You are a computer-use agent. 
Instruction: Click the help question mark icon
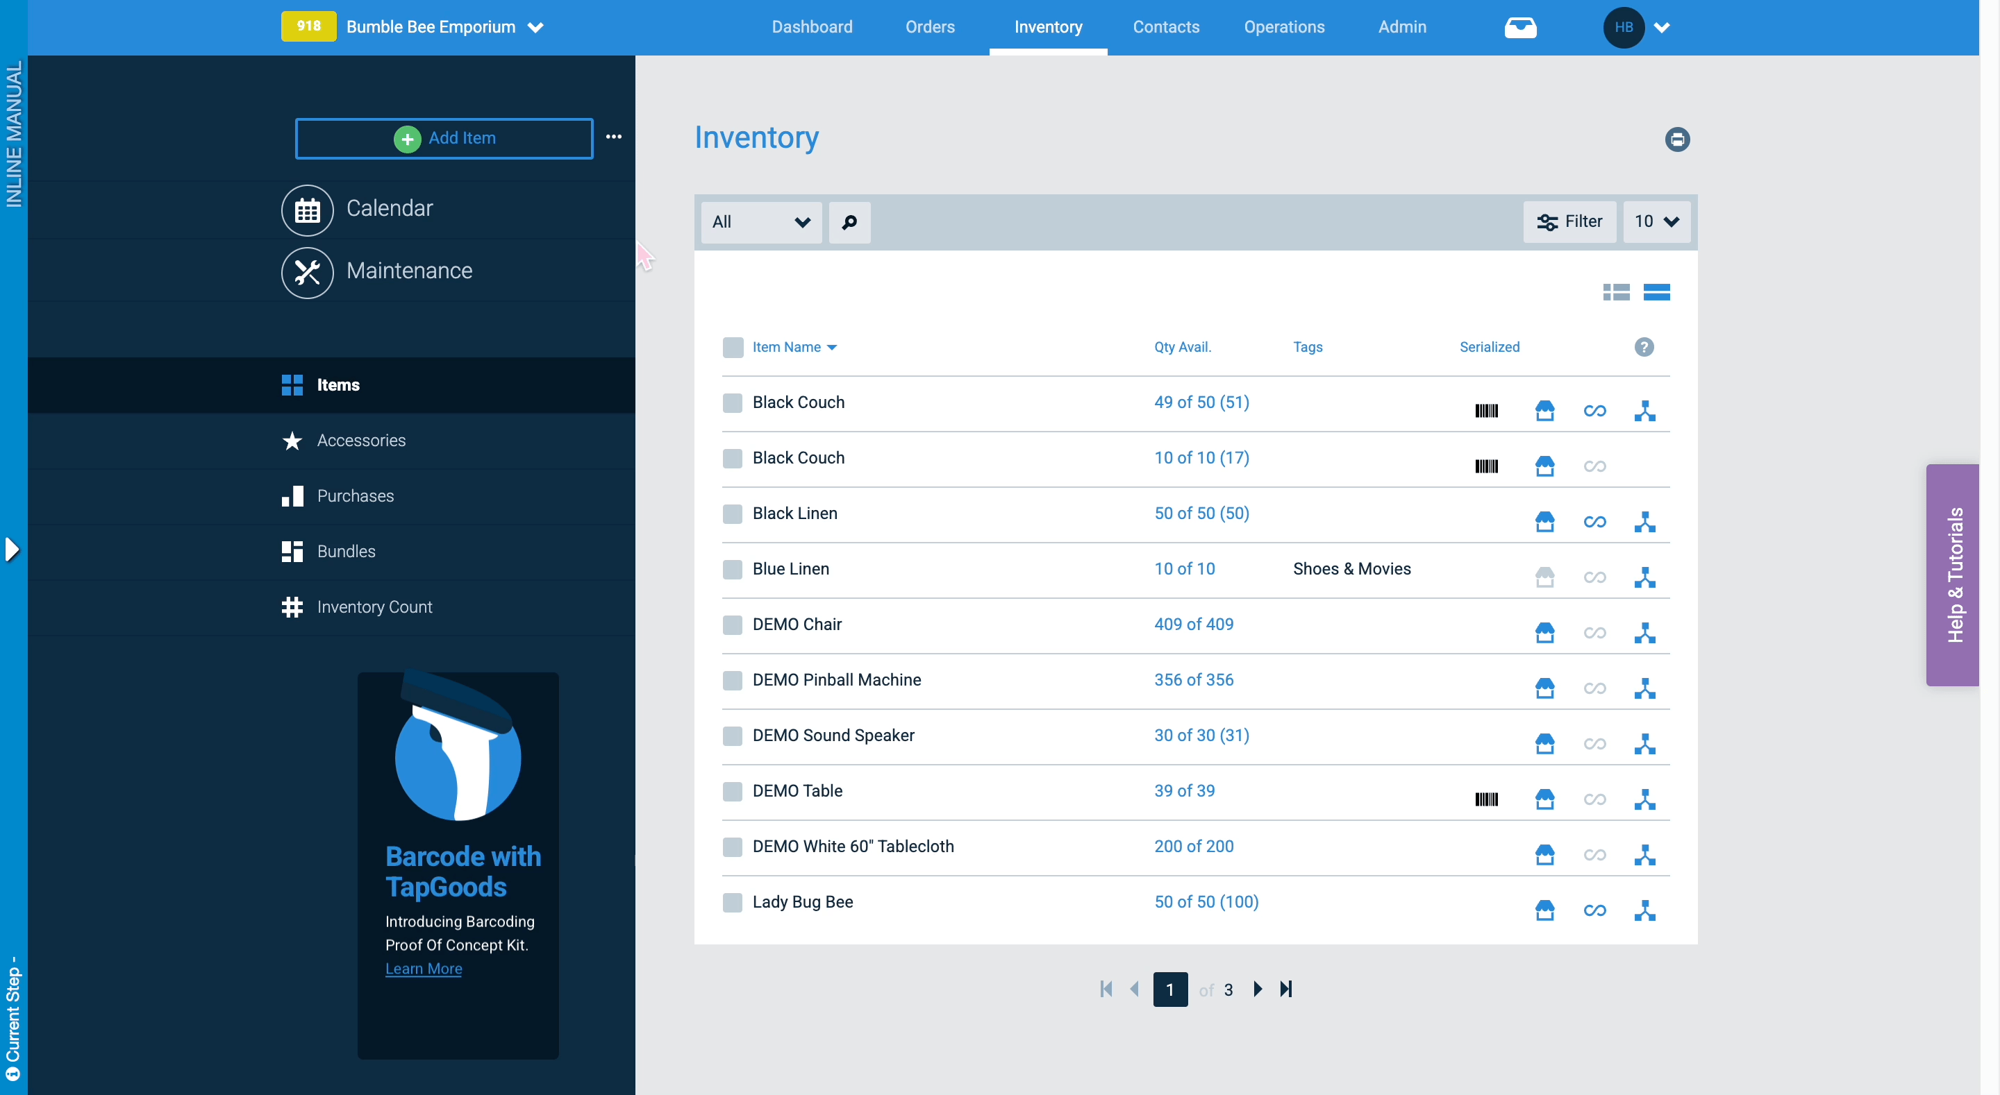tap(1644, 347)
